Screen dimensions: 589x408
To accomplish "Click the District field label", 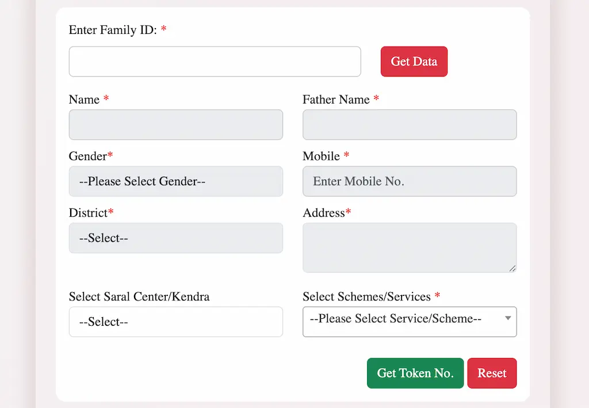I will coord(88,212).
